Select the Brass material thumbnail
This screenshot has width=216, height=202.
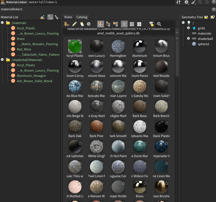click(x=140, y=187)
